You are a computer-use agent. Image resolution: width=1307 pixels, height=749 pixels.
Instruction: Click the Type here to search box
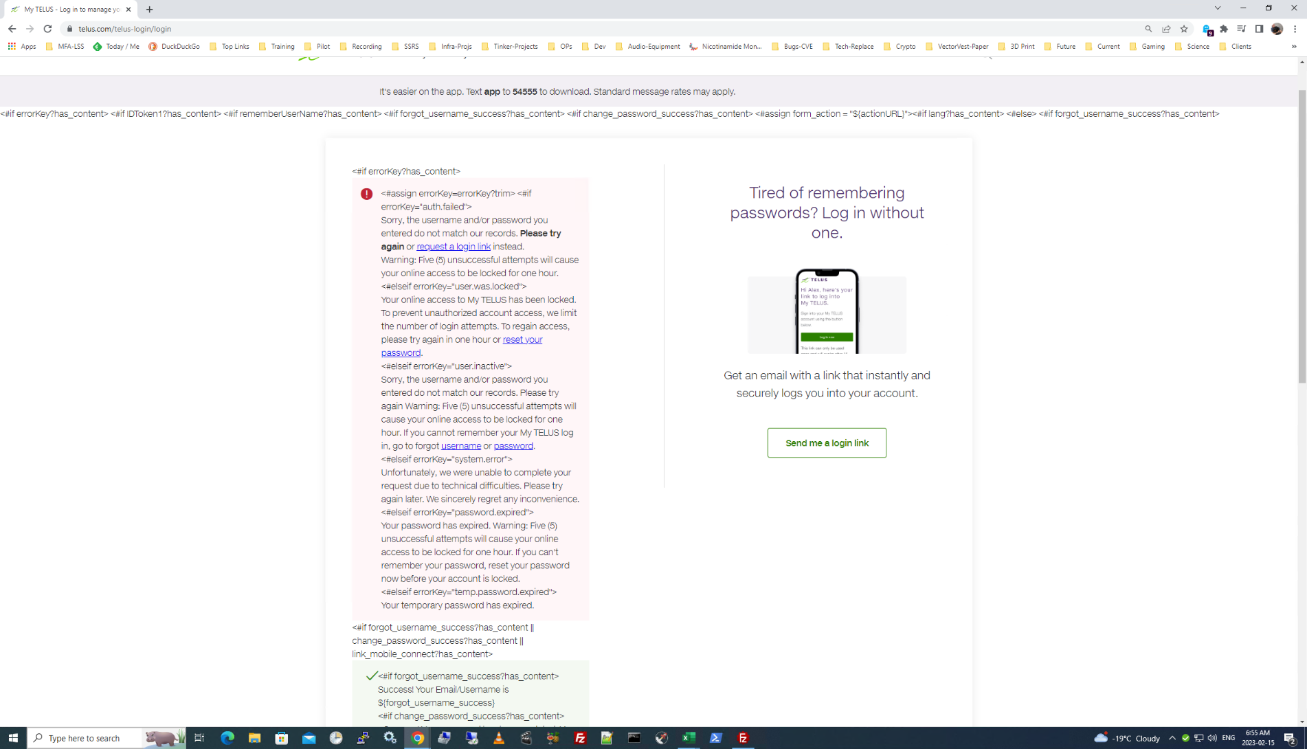[107, 738]
